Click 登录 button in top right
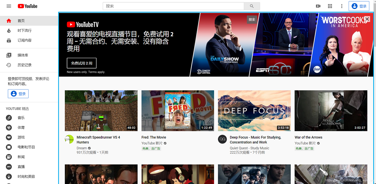376x184 pixels. [359, 6]
